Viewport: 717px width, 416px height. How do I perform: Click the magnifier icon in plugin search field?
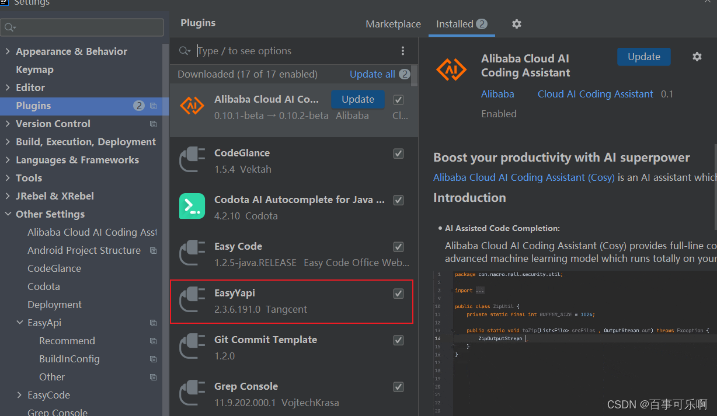(x=185, y=51)
